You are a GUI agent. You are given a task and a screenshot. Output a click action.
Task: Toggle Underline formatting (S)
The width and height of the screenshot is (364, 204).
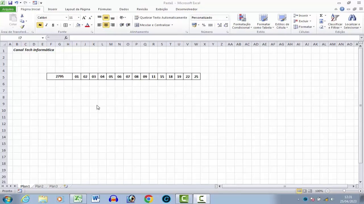(53, 25)
